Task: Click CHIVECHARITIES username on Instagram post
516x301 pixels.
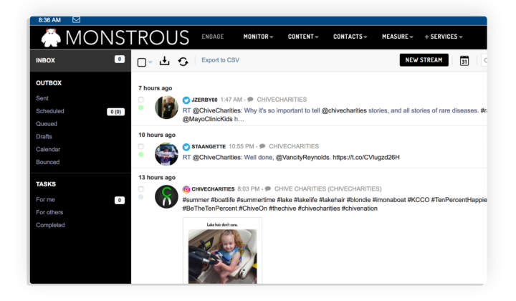Action: tap(213, 189)
